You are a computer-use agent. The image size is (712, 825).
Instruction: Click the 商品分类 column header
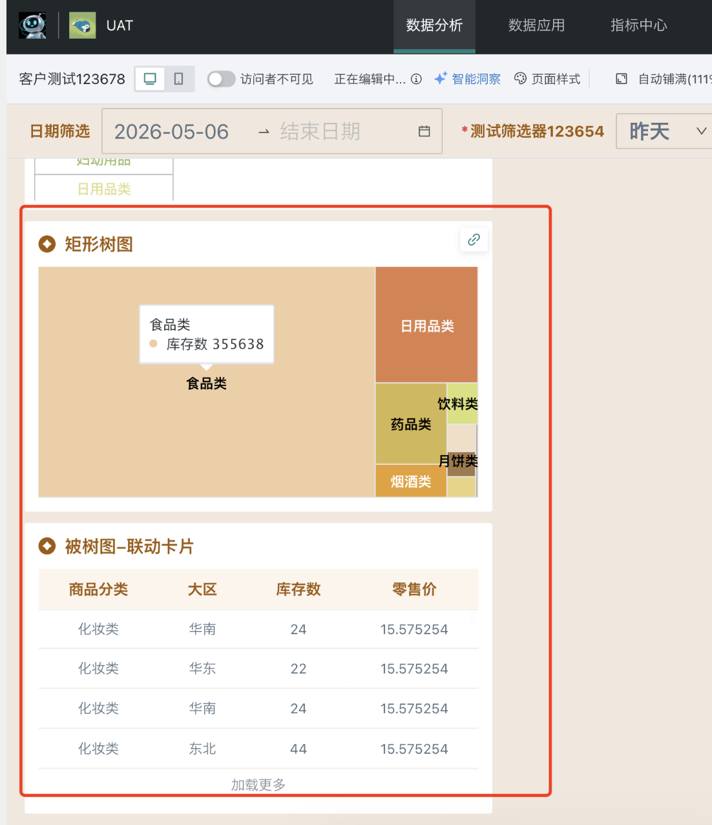pos(98,589)
